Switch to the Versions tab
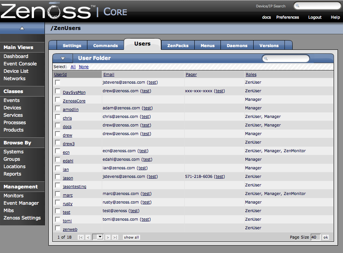This screenshot has height=253, width=343. pyautogui.click(x=269, y=46)
